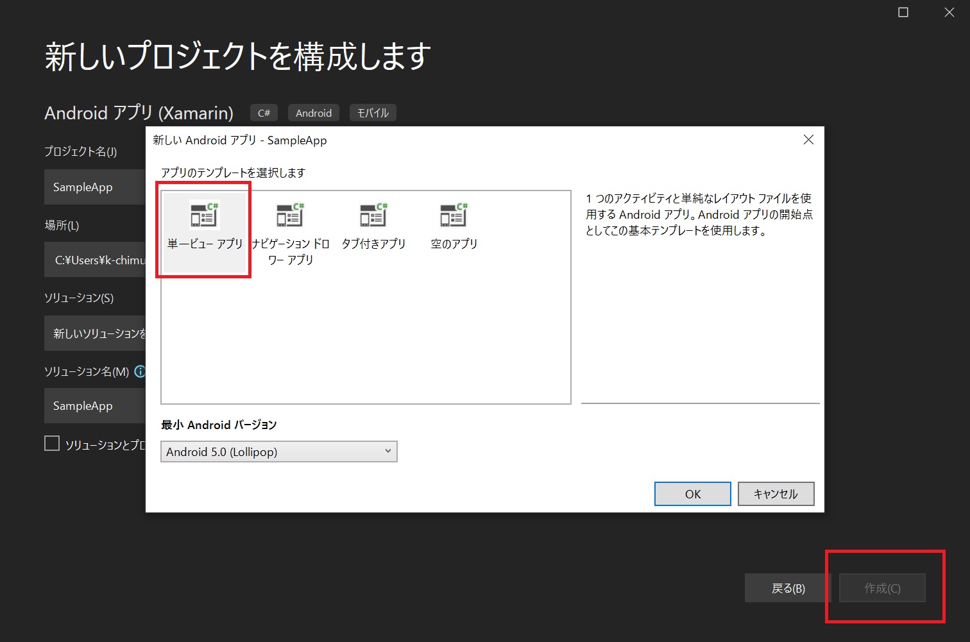The width and height of the screenshot is (970, 642).
Task: Maximize the Visual Studio window
Action: [903, 12]
